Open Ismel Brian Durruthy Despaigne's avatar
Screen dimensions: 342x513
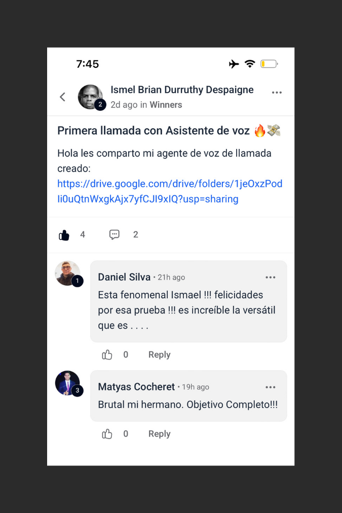point(91,97)
